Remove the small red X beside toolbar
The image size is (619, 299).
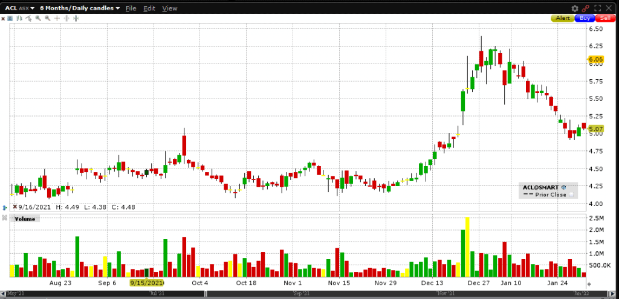pyautogui.click(x=3, y=18)
